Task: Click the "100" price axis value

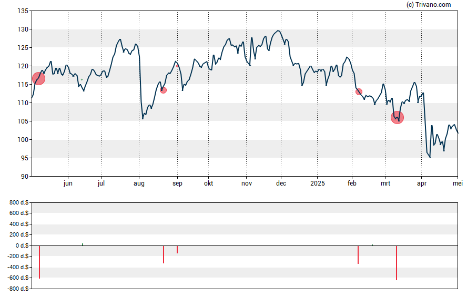Action: pos(23,140)
